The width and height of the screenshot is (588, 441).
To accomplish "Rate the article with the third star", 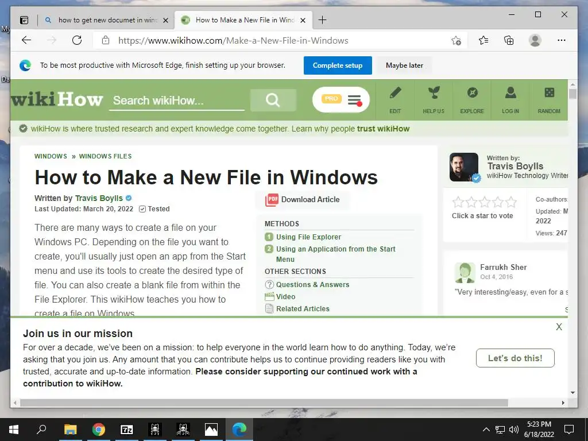I will coord(485,202).
